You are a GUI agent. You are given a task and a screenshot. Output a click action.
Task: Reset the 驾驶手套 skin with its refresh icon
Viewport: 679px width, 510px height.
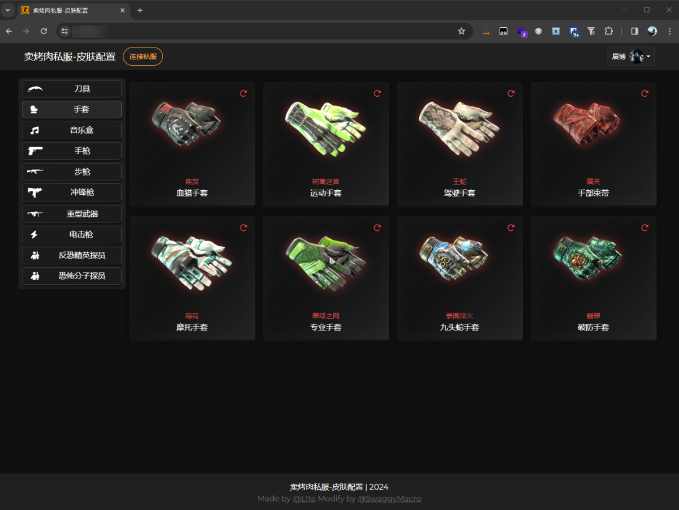[x=511, y=93]
